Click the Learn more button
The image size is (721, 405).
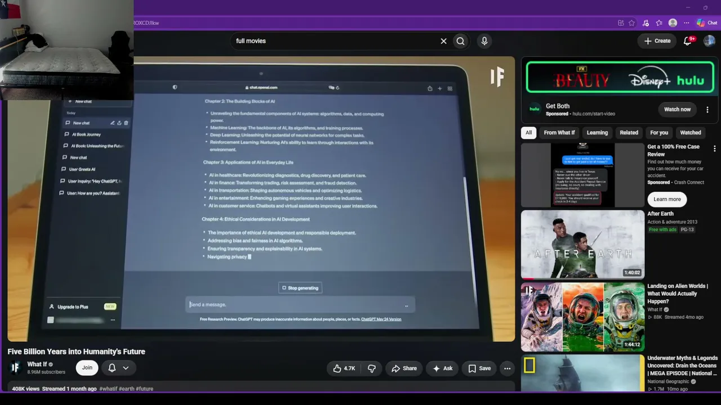point(667,199)
